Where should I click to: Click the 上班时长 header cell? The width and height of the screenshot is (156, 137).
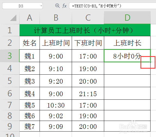pos(127,43)
